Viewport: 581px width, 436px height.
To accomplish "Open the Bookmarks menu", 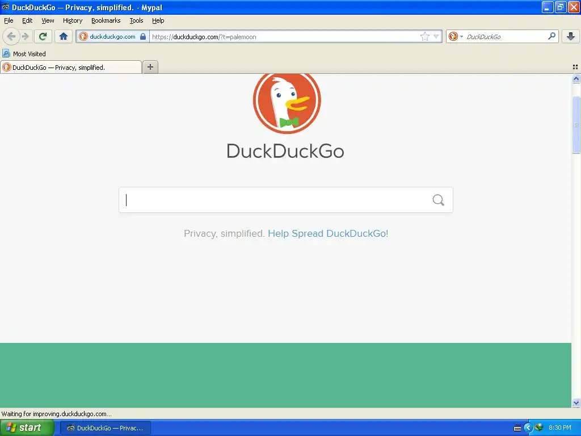I will pyautogui.click(x=106, y=20).
